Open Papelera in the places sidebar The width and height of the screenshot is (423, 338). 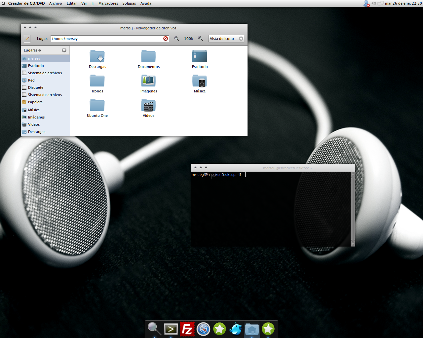click(x=35, y=102)
